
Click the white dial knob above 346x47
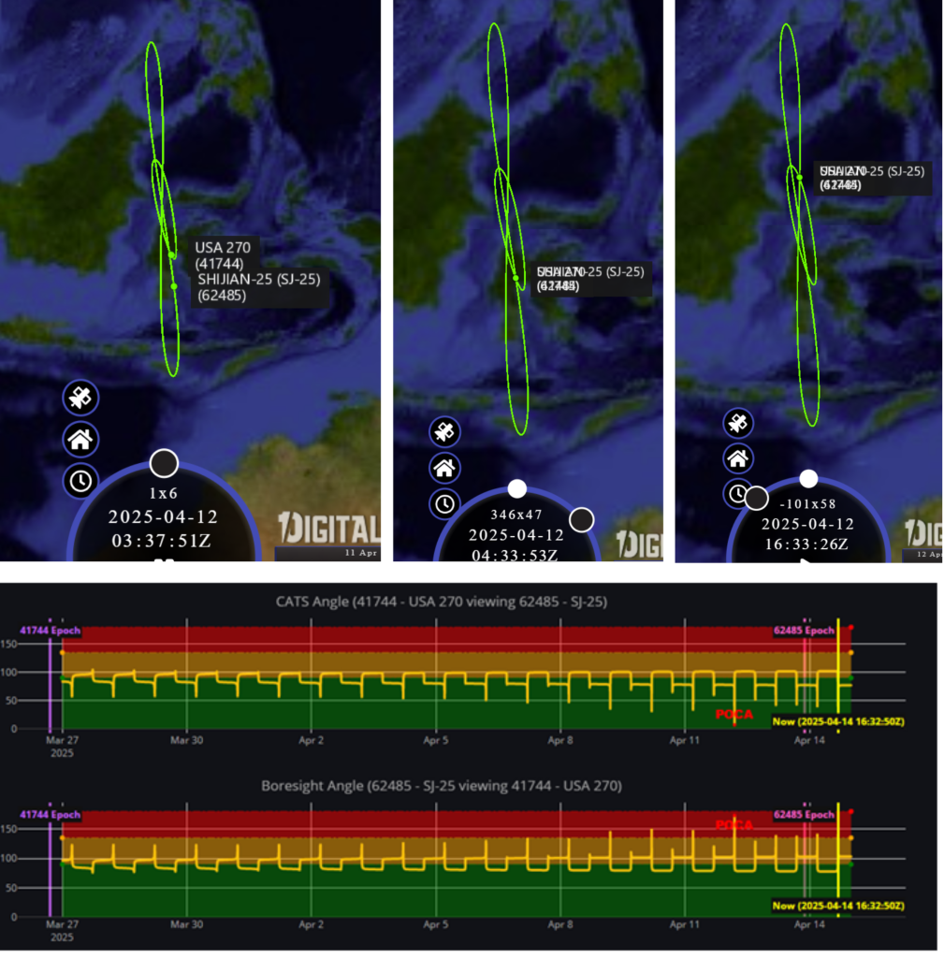coord(516,488)
